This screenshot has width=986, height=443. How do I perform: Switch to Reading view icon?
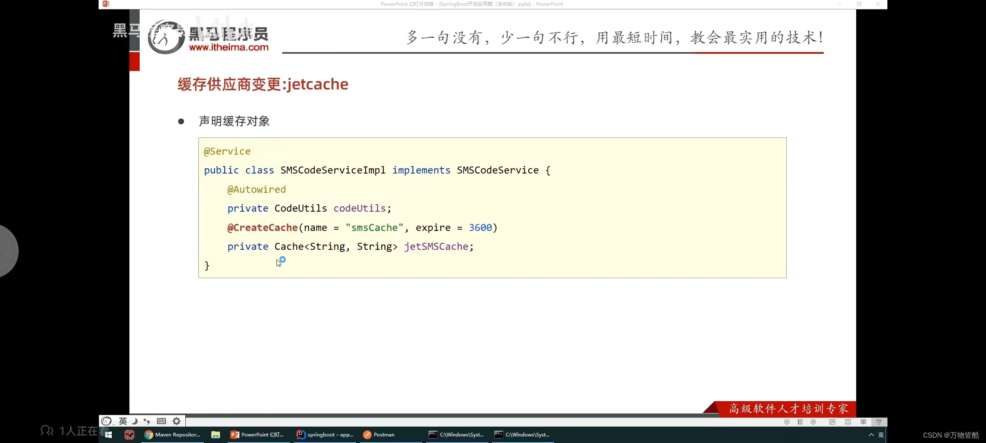(863, 422)
